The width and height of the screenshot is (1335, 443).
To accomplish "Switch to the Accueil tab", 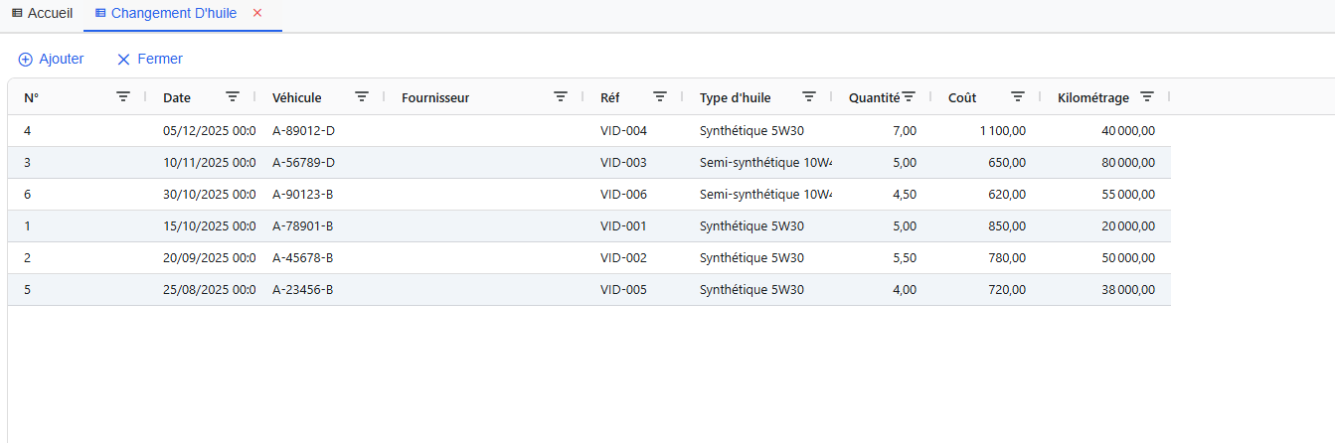I will click(x=42, y=13).
